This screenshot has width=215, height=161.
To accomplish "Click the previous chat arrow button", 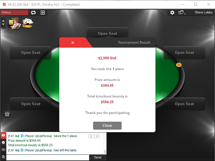I will [x=91, y=136].
